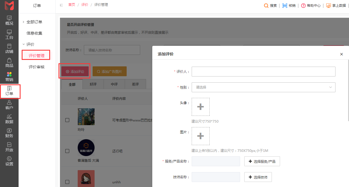Viewport: 349px width, 187px height.
Task: Switch to the 全部 reviews tab
Action: click(72, 84)
